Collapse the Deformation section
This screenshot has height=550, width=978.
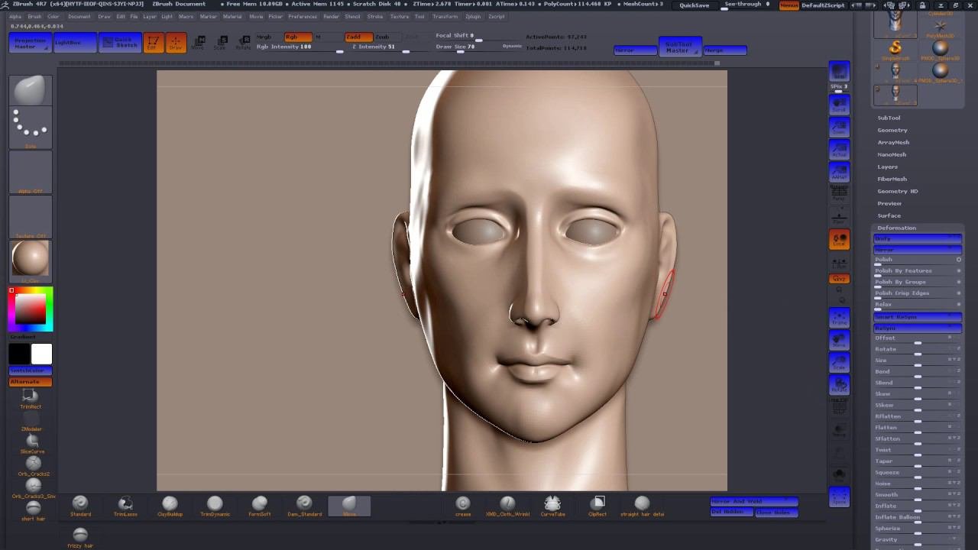pyautogui.click(x=896, y=228)
